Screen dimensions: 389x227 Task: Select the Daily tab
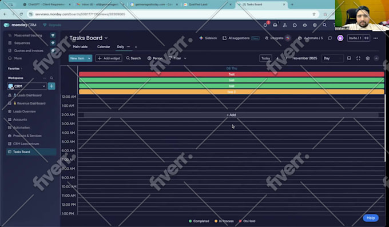pos(120,47)
